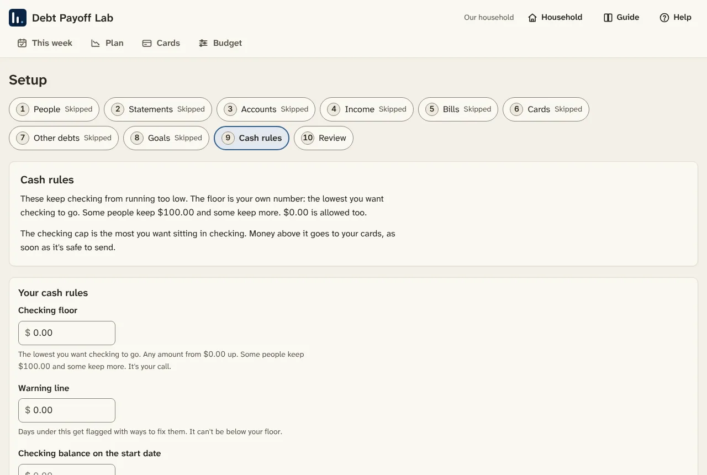This screenshot has height=475, width=707.
Task: Go to setup step 2 Statements
Action: point(158,109)
